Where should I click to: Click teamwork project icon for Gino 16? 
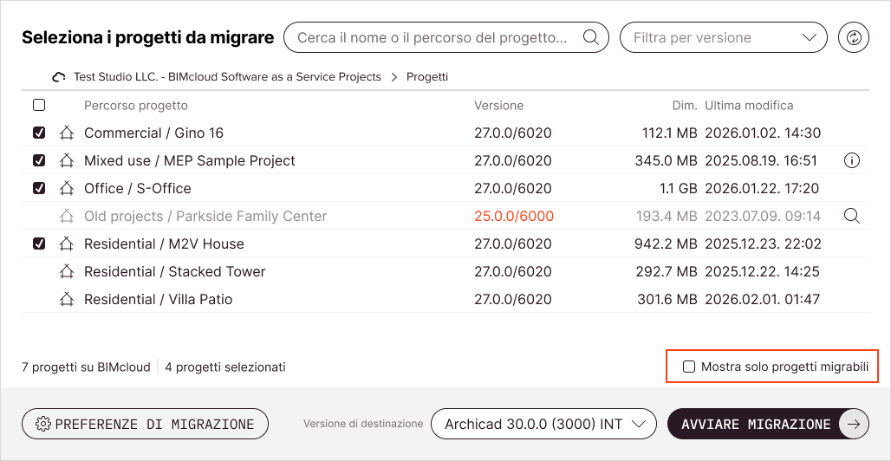(67, 133)
